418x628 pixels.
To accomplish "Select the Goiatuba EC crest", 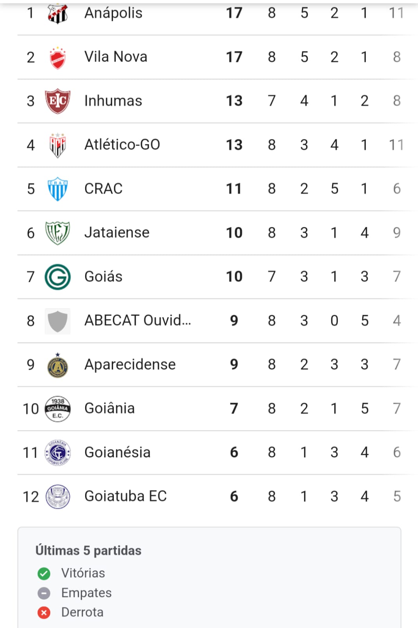I will coord(58,497).
